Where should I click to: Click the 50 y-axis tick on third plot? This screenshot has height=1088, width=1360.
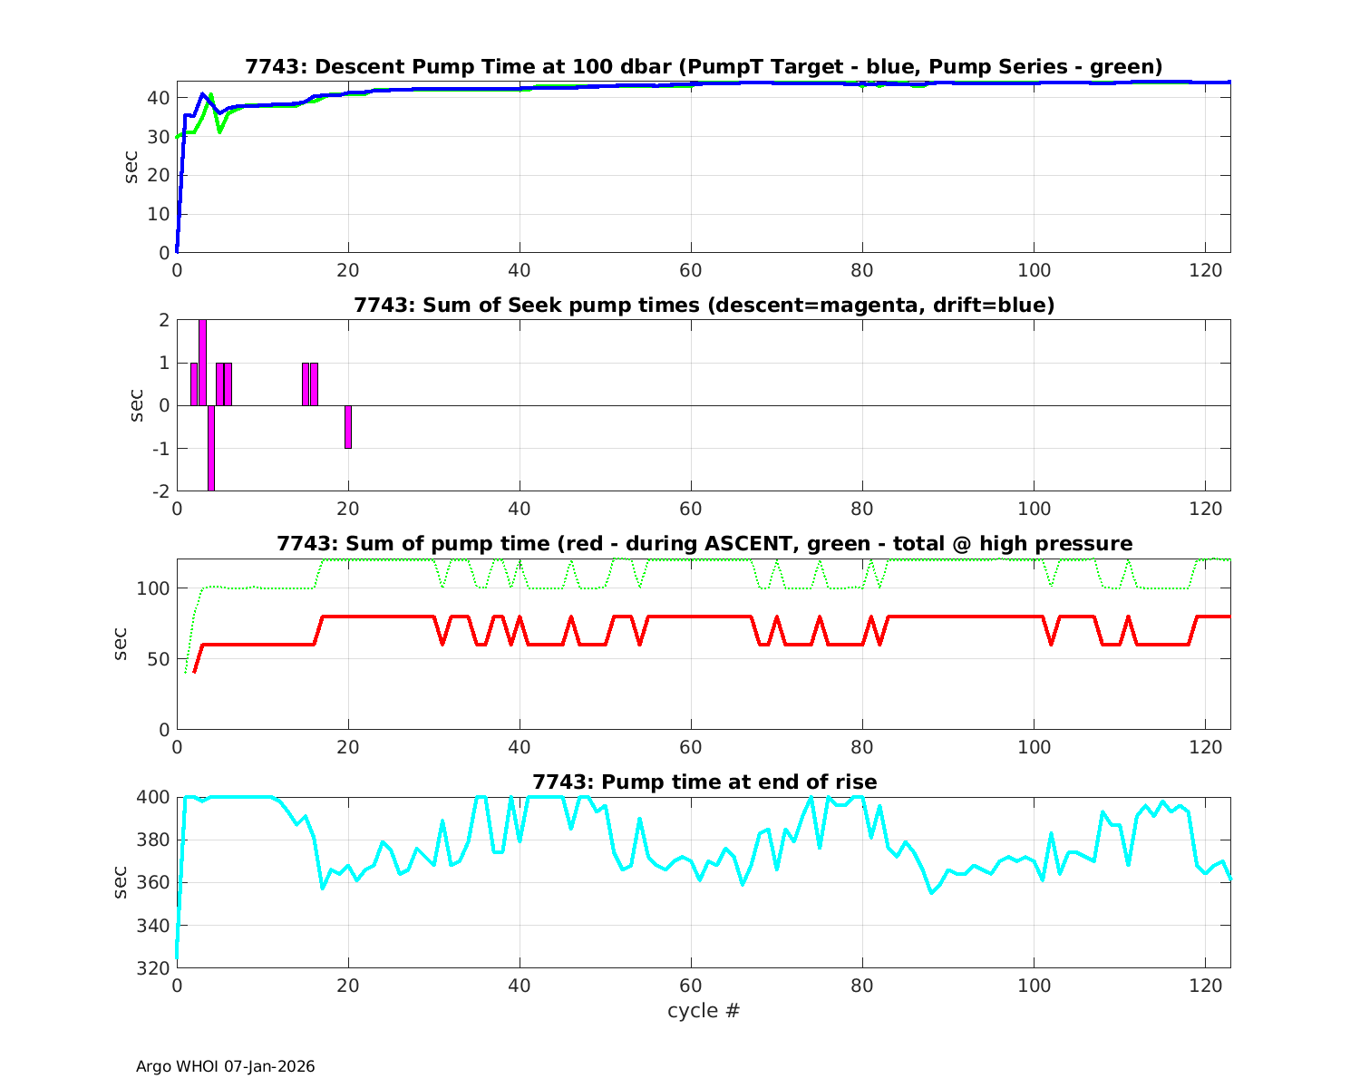(x=160, y=659)
